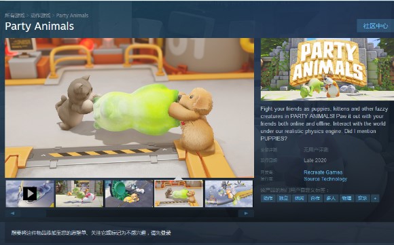Select thumbnail of animals on airplane wing
Screen dimensions: 394x245
tap(229, 193)
